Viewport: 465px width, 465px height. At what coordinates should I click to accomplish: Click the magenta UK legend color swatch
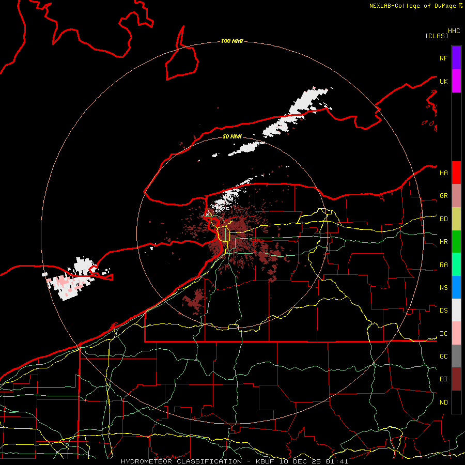(x=456, y=81)
